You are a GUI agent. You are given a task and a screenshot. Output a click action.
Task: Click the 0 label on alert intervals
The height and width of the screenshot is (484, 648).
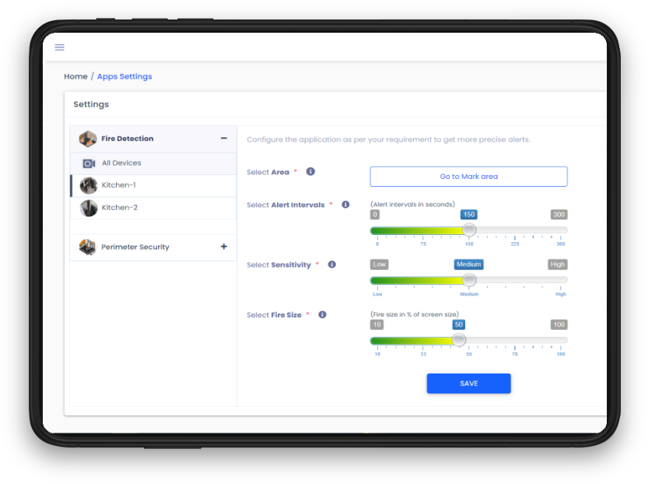click(x=375, y=215)
